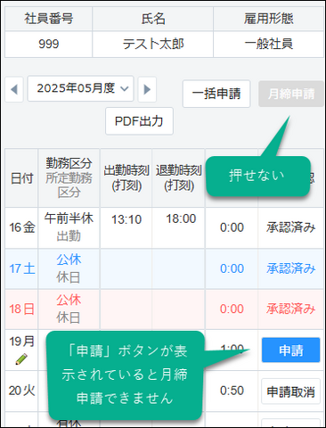The height and width of the screenshot is (428, 326).
Task: Click the PDF出力 button
Action: 139,121
